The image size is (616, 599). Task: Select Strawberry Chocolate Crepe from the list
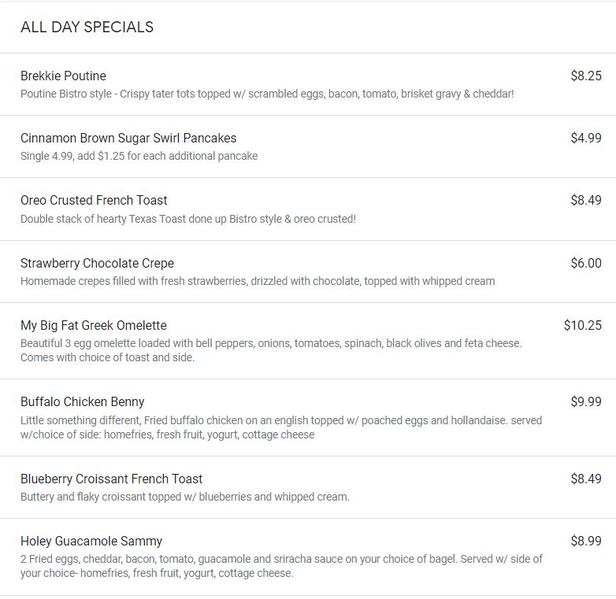(97, 263)
